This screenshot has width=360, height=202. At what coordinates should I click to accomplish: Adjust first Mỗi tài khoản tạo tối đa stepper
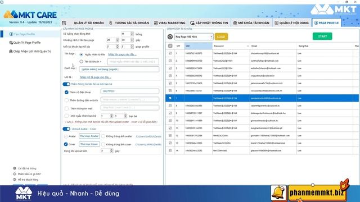click(118, 47)
